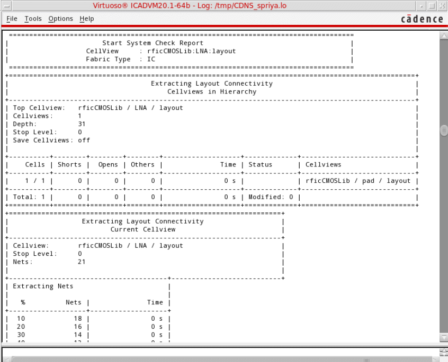448x362 pixels.
Task: Click the 'Time' header in nets table
Action: click(155, 302)
